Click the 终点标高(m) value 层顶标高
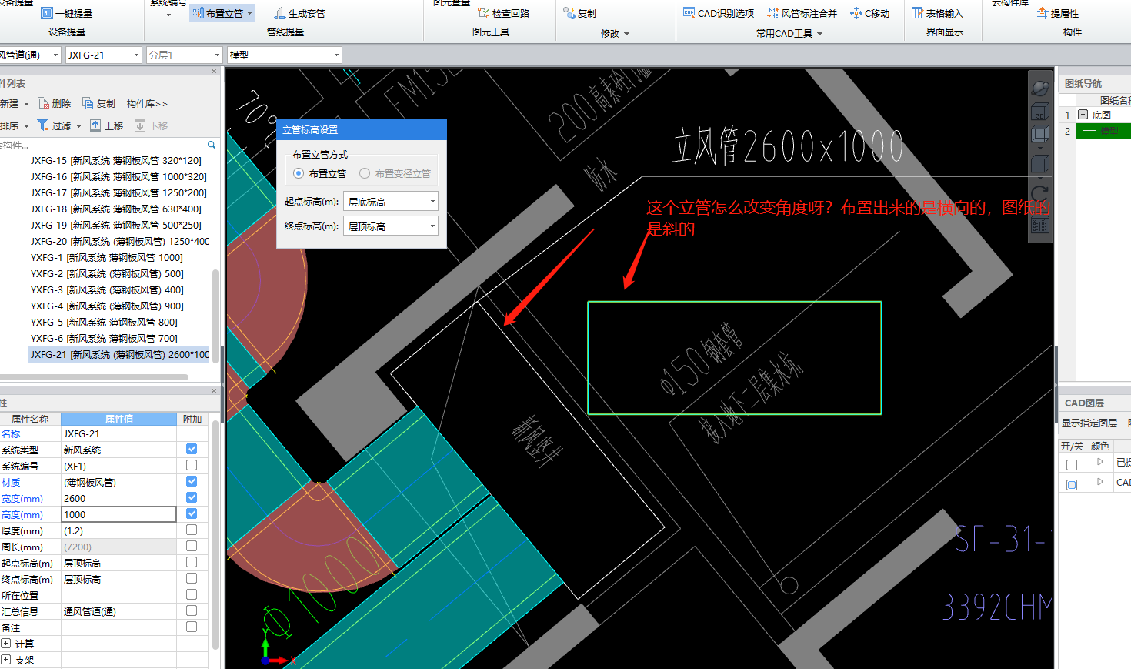The height and width of the screenshot is (669, 1131). pos(118,579)
